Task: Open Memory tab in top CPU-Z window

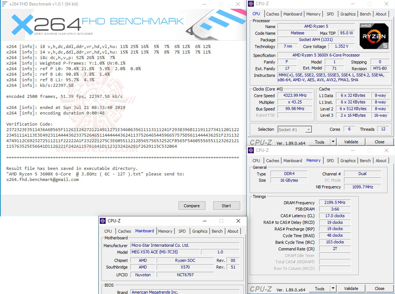Action: click(x=313, y=14)
